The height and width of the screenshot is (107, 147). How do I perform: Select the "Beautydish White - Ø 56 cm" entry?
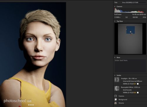[x=131, y=87]
